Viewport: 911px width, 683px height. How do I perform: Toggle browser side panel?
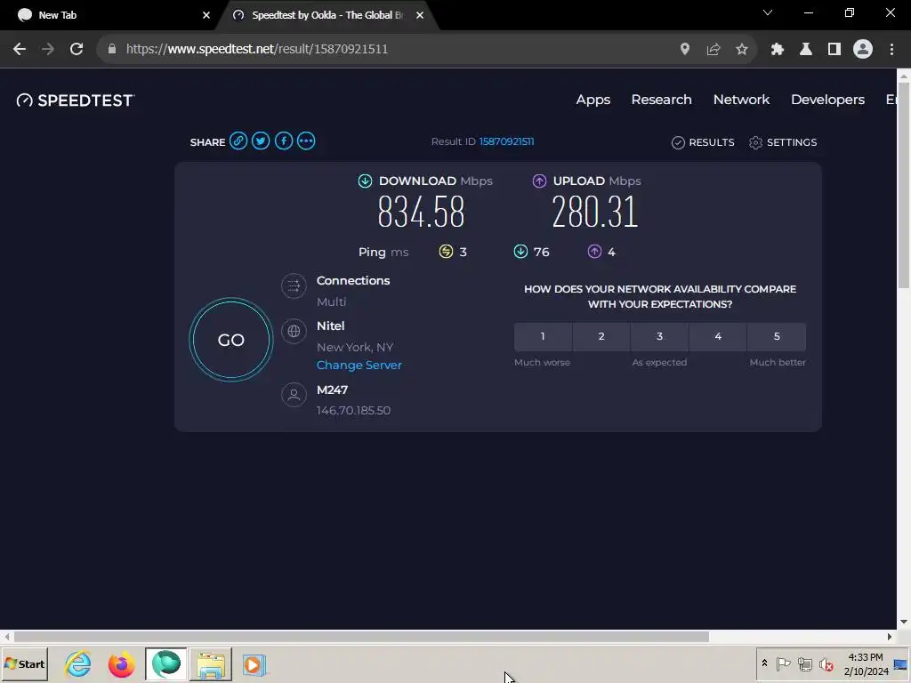834,50
